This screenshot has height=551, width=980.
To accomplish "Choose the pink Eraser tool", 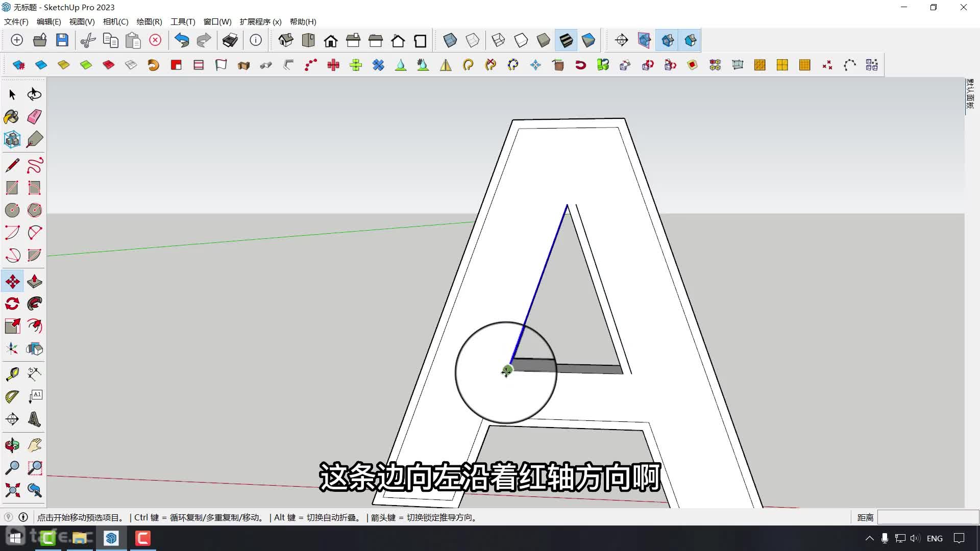I will pyautogui.click(x=35, y=117).
